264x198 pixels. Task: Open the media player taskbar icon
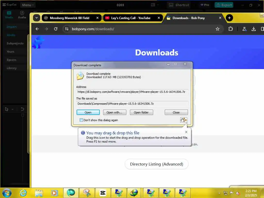point(55,193)
